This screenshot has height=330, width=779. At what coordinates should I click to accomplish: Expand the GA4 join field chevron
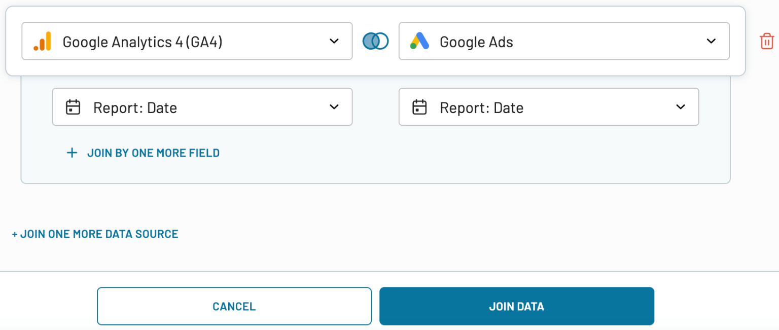click(334, 107)
